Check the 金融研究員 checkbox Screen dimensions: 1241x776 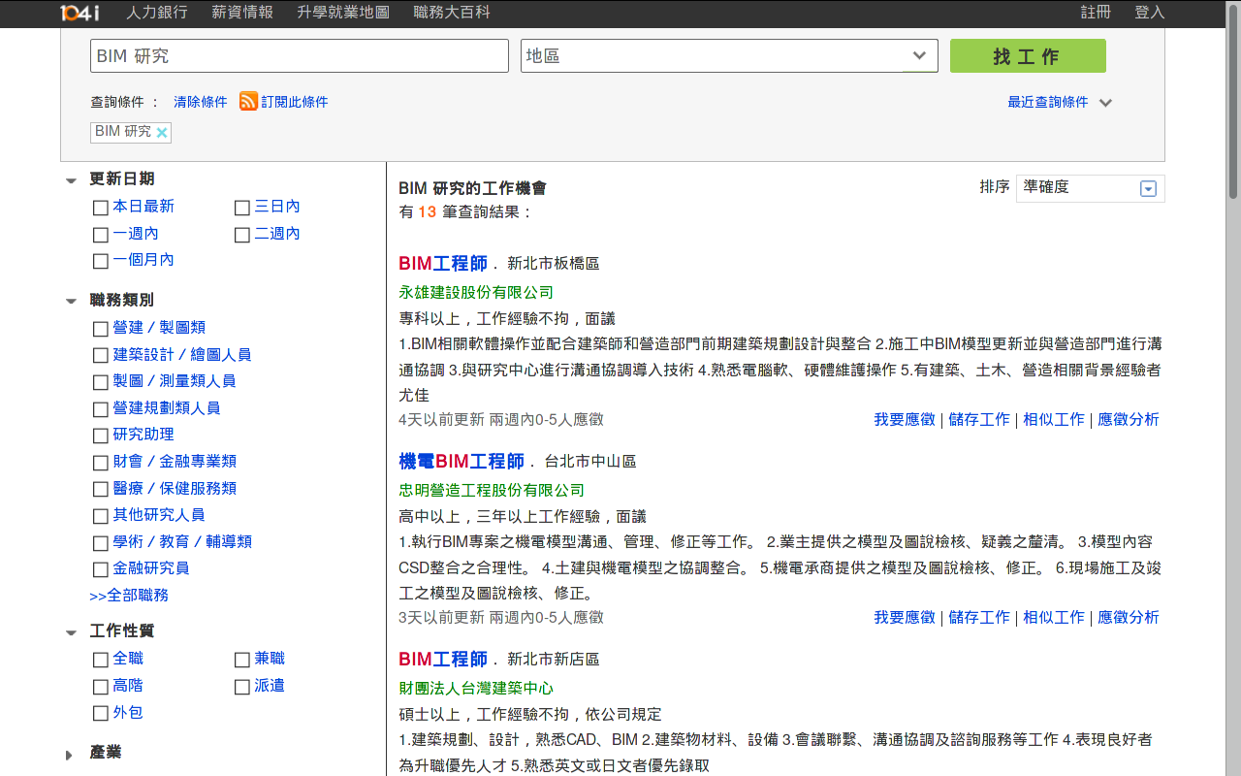click(101, 569)
